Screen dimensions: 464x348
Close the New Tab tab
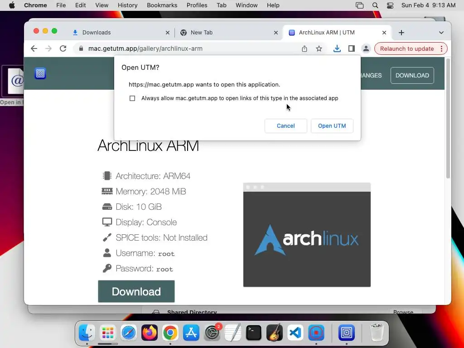(x=276, y=33)
